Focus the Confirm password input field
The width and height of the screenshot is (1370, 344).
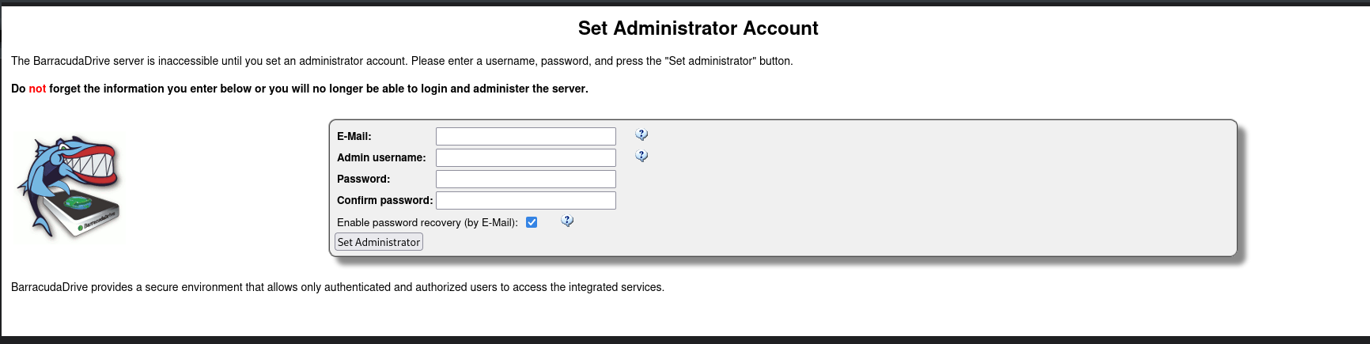526,200
